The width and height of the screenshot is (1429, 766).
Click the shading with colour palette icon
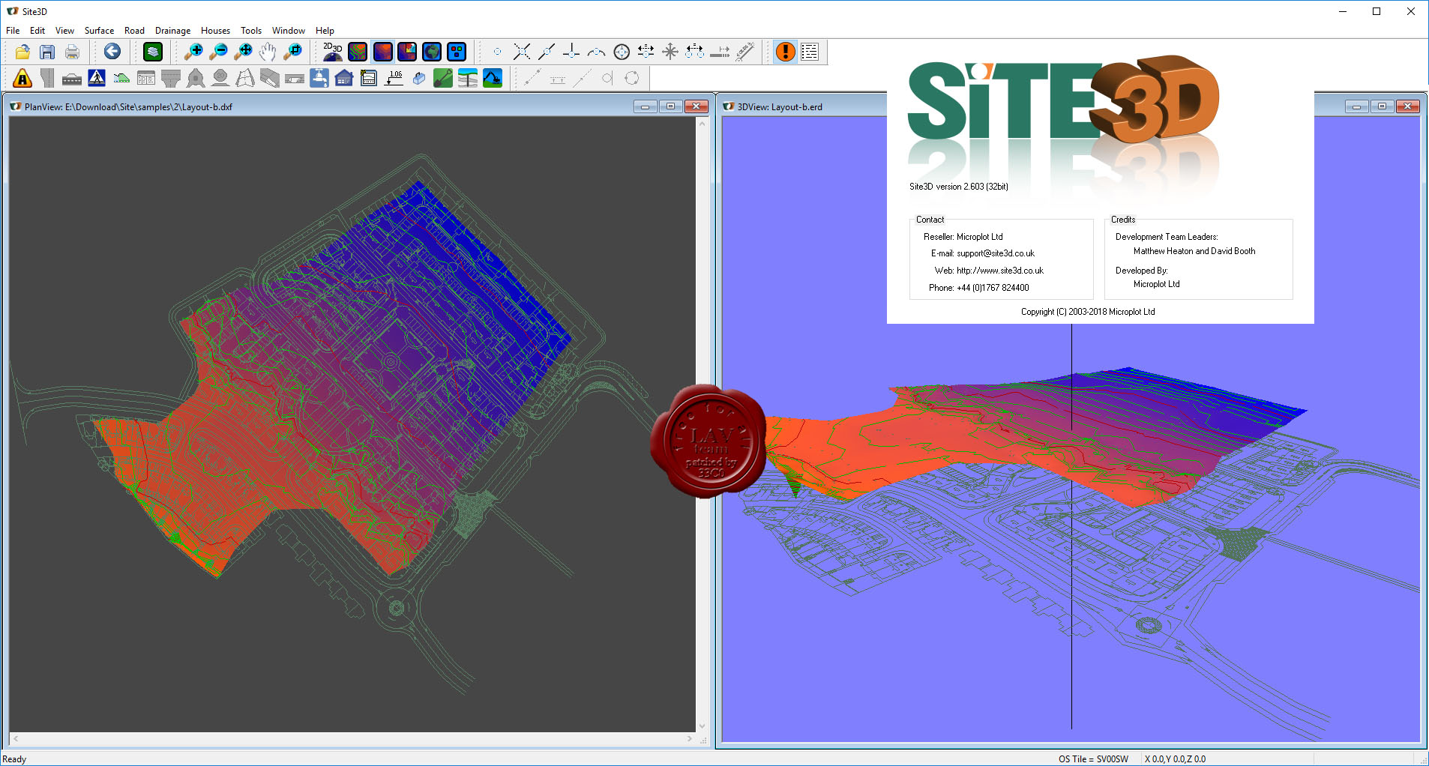407,52
